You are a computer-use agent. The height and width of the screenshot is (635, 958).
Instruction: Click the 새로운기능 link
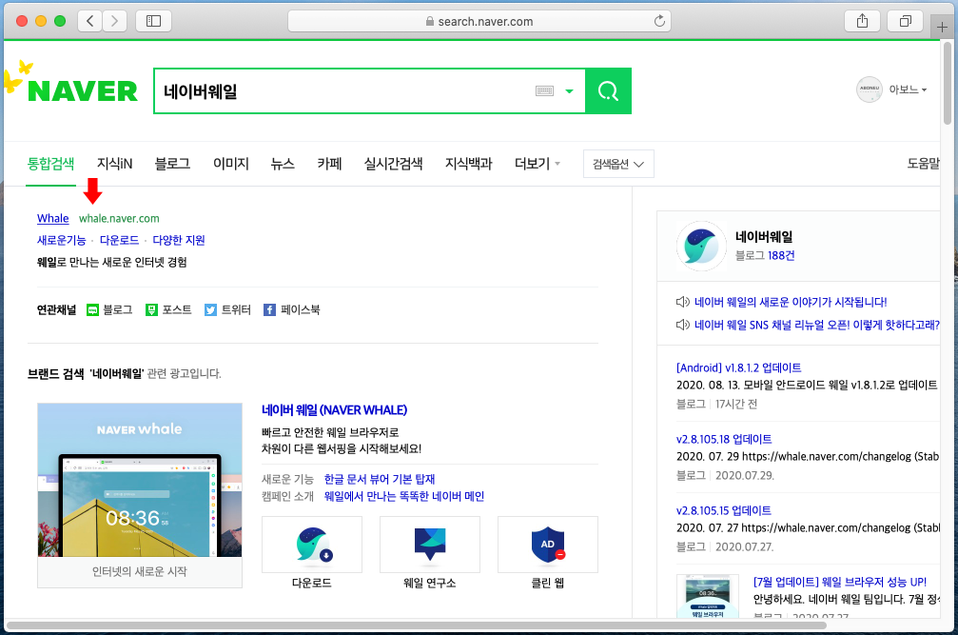tap(61, 240)
